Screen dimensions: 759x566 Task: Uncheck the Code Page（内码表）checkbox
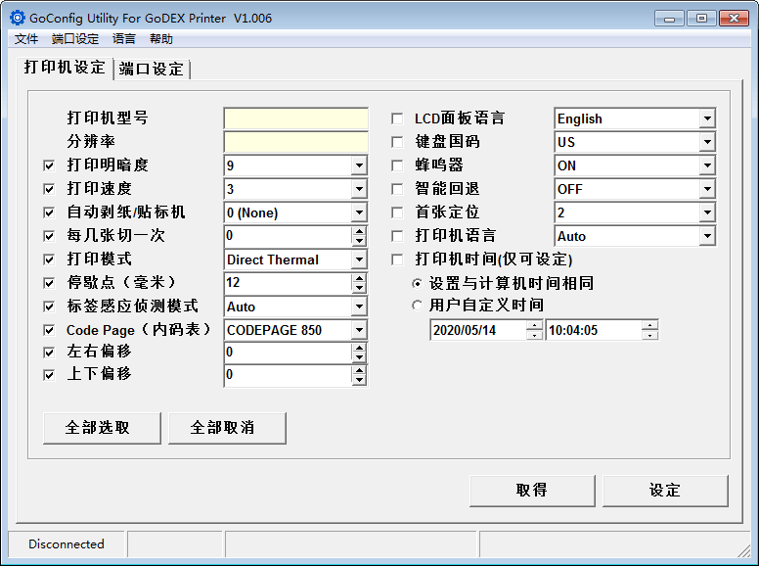[49, 330]
